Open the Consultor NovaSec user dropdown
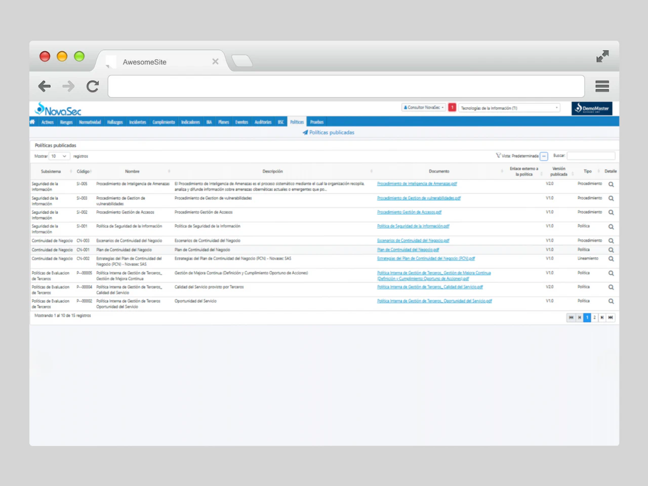Image resolution: width=648 pixels, height=486 pixels. pos(423,107)
